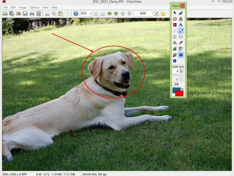The width and height of the screenshot is (234, 176).
Task: Toggle the Fill checkbox in Paint panel
Action: (x=173, y=84)
